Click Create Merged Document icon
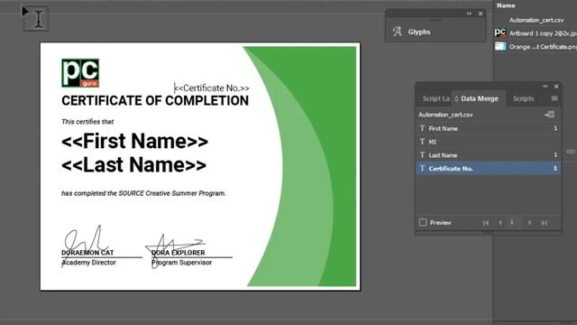 pyautogui.click(x=549, y=115)
